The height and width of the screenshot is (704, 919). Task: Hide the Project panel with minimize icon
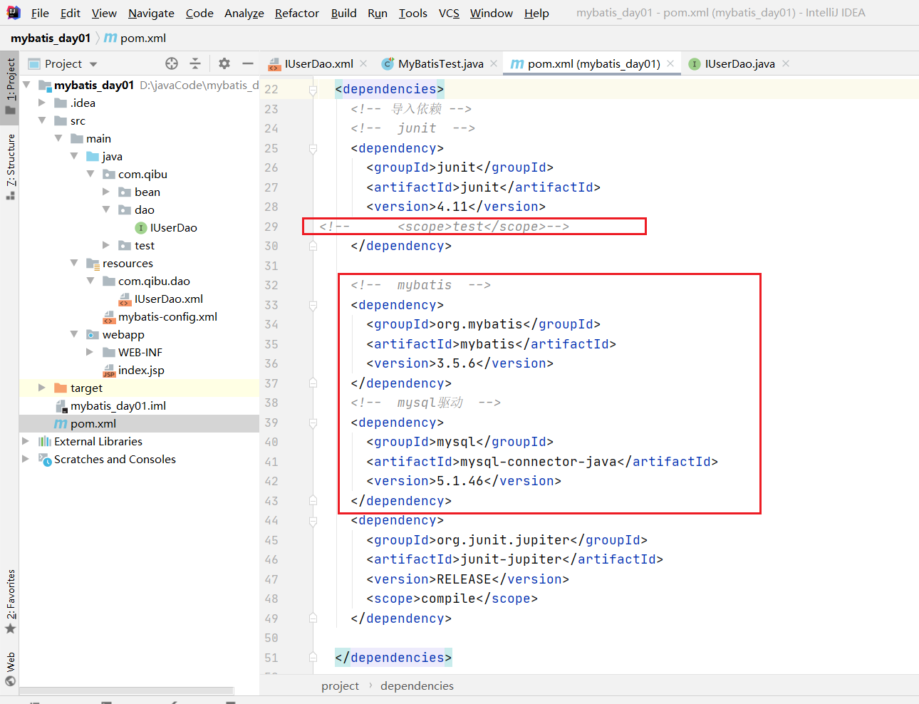point(248,63)
